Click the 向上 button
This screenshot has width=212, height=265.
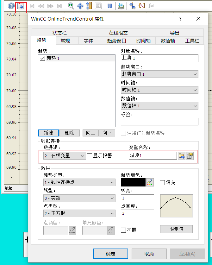click(90, 133)
